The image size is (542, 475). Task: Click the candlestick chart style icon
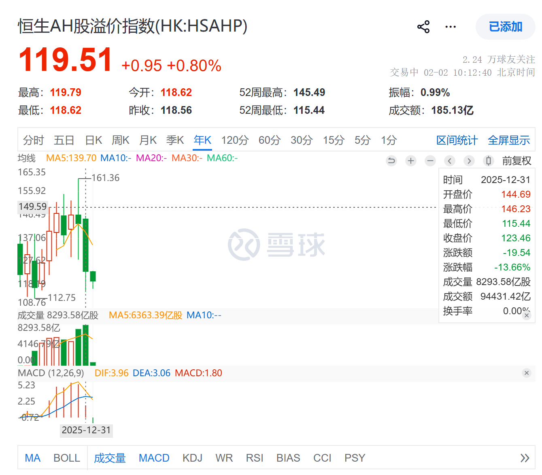489,161
